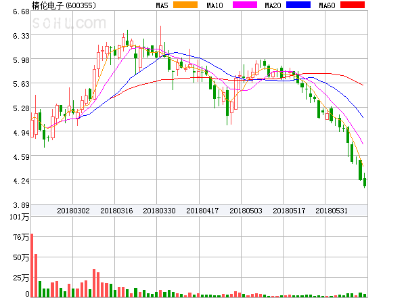Click the orange MA5 legend swatch
This screenshot has width=406, height=298.
coord(185,5)
